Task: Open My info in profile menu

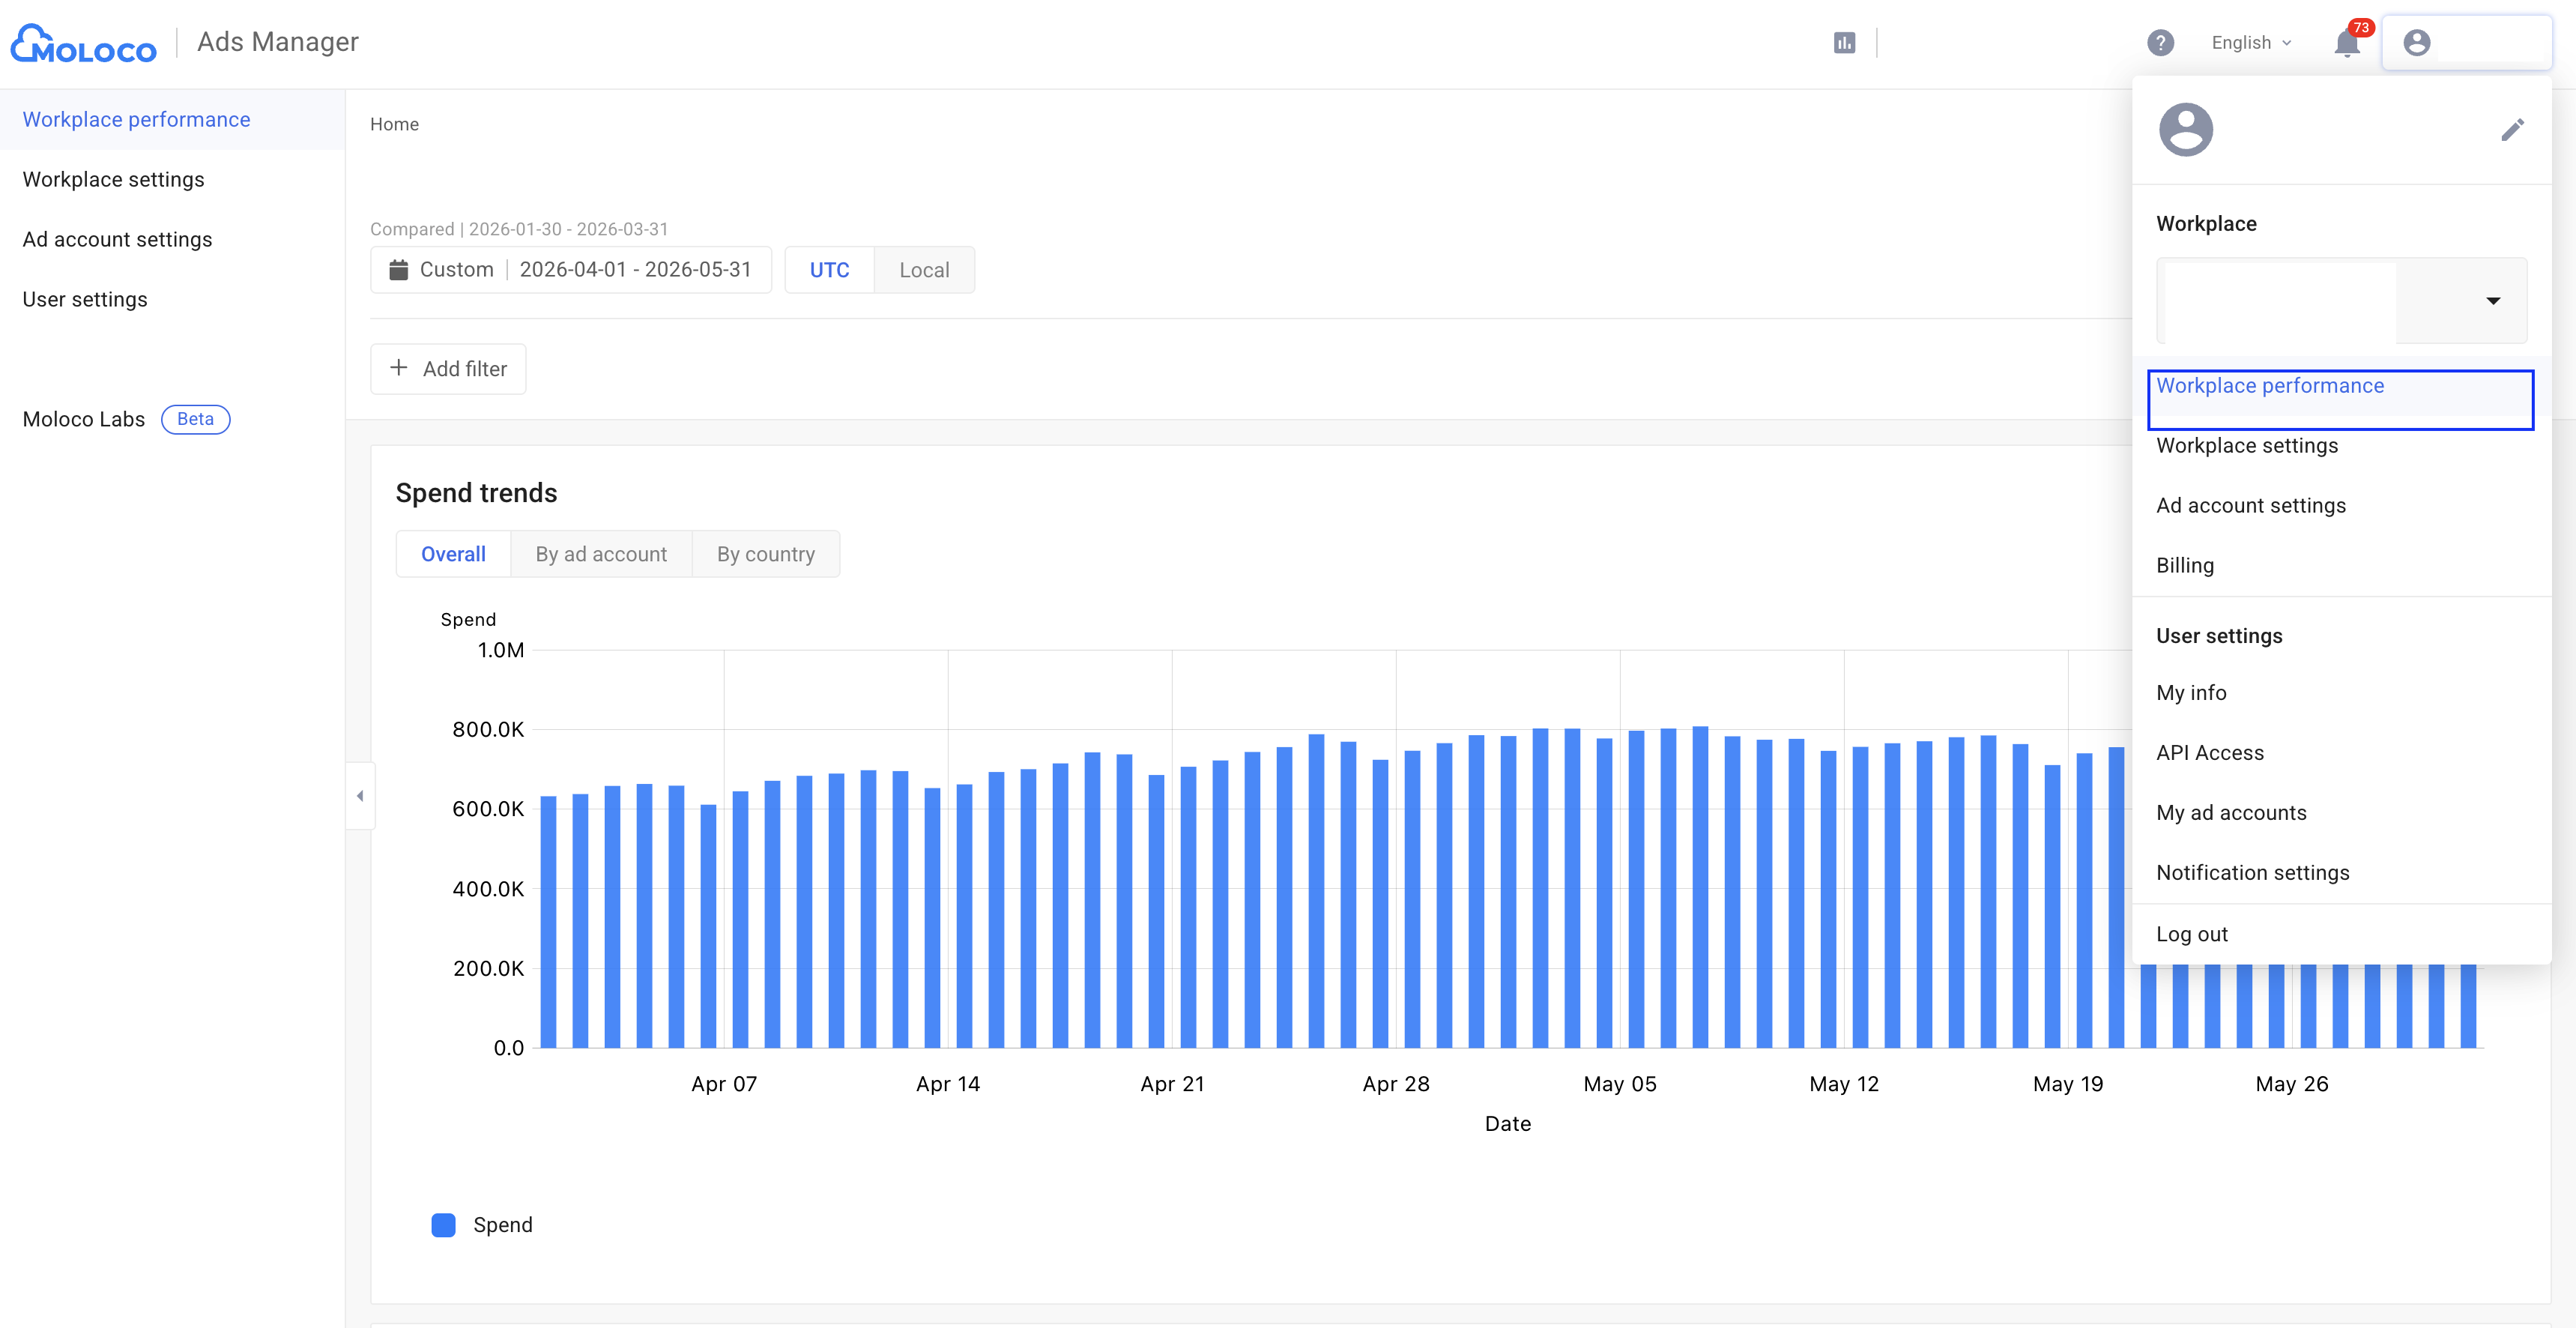Action: (2341, 693)
